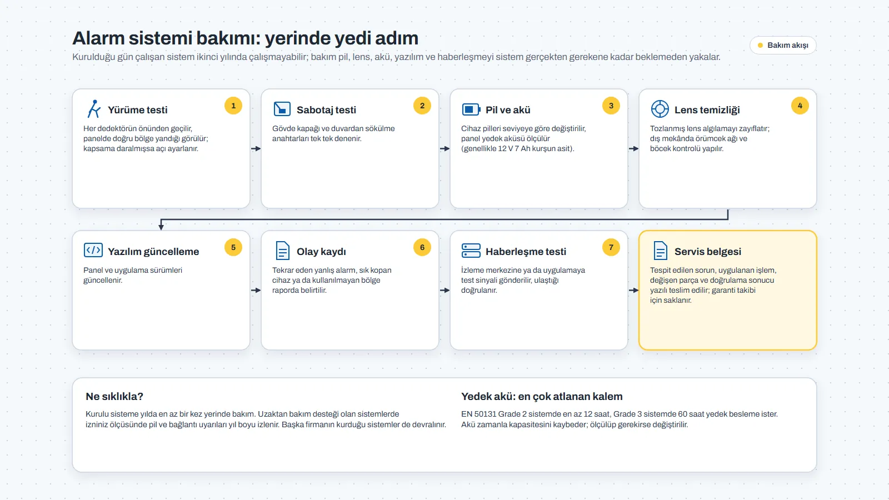The height and width of the screenshot is (500, 889).
Task: Click the Sabotaj testi cover icon
Action: pyautogui.click(x=282, y=109)
